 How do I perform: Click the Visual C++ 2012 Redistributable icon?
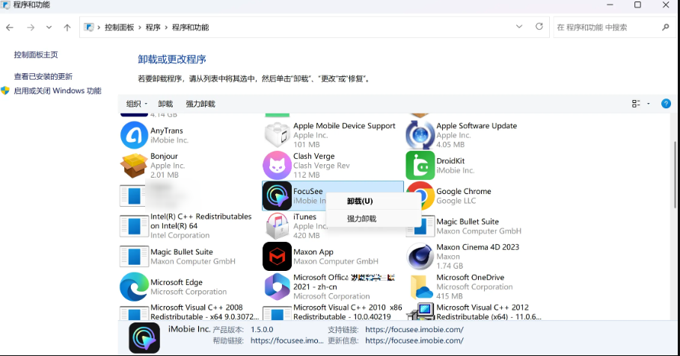[420, 312]
